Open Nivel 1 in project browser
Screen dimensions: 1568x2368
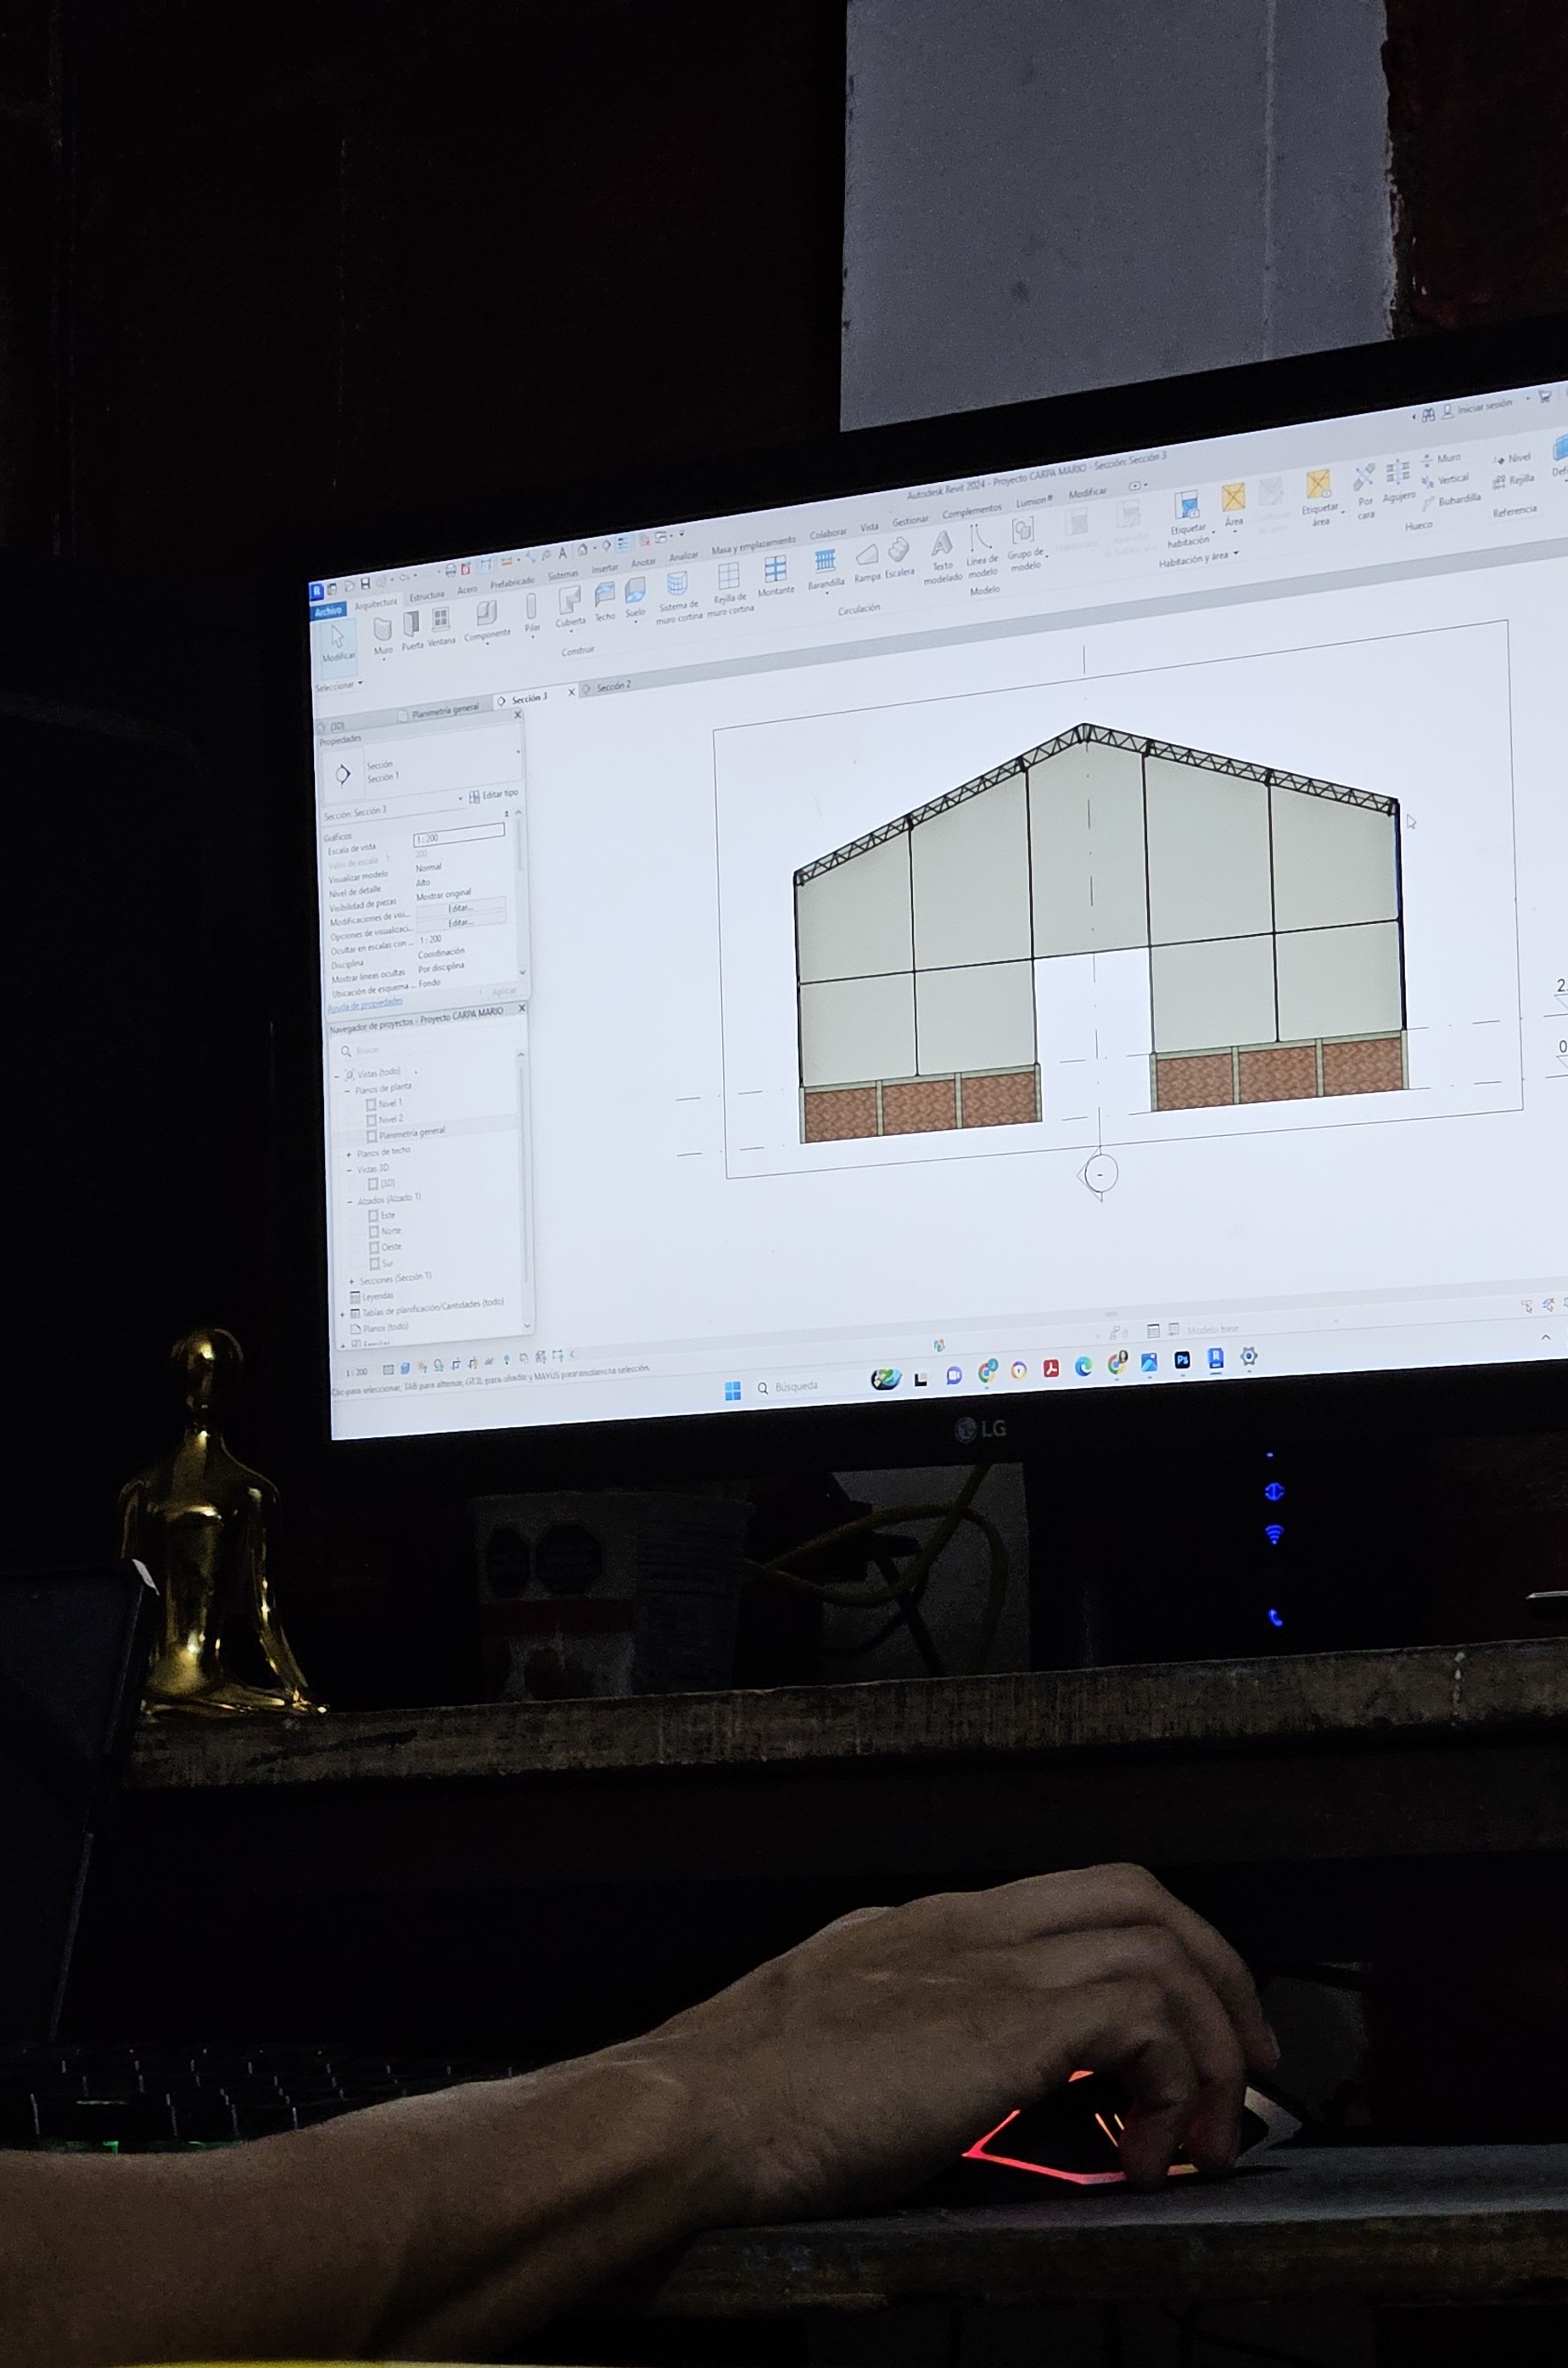(384, 1103)
